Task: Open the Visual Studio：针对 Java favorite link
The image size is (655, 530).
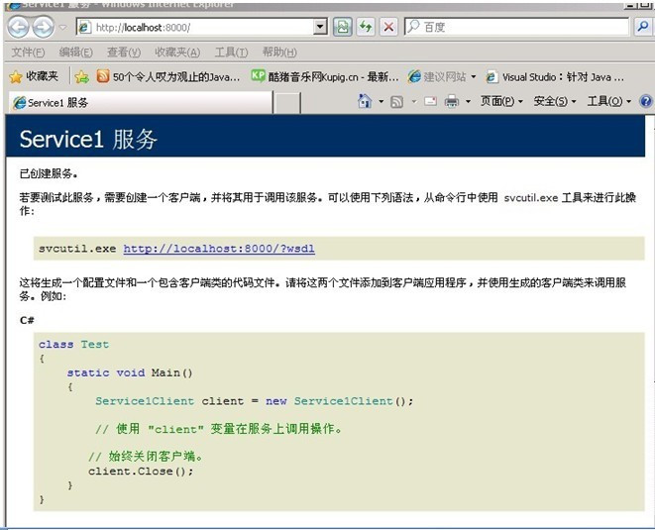Action: click(555, 77)
